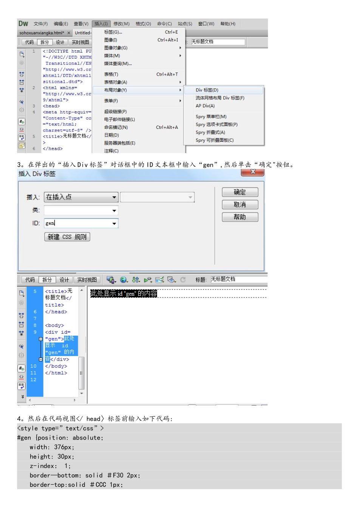Viewport: 359px width, 508px height.
Task: Show more coding tools via the double-chevron icon
Action: tap(23, 396)
